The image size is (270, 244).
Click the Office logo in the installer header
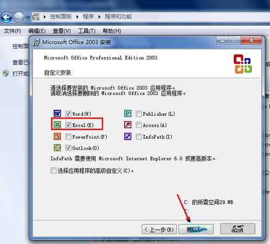point(242,64)
